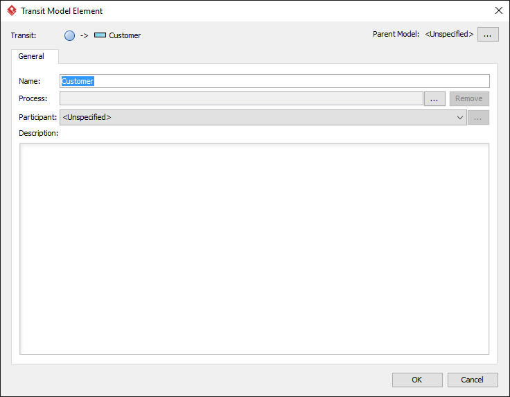This screenshot has width=510, height=397.
Task: Close the Transit Model Element window
Action: pyautogui.click(x=499, y=10)
